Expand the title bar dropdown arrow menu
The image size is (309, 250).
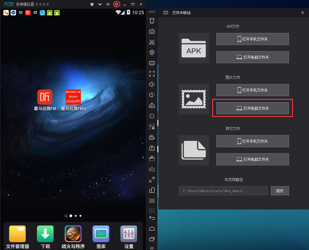point(100,4)
